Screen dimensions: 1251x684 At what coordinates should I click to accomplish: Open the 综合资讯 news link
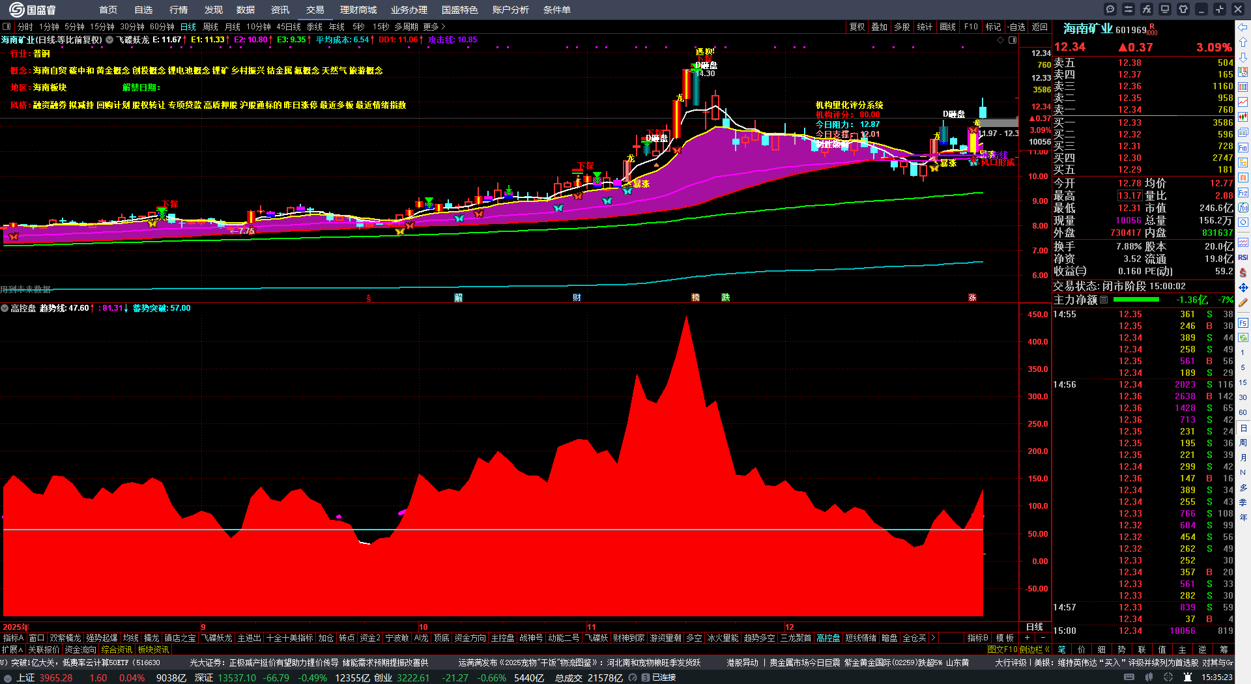117,649
